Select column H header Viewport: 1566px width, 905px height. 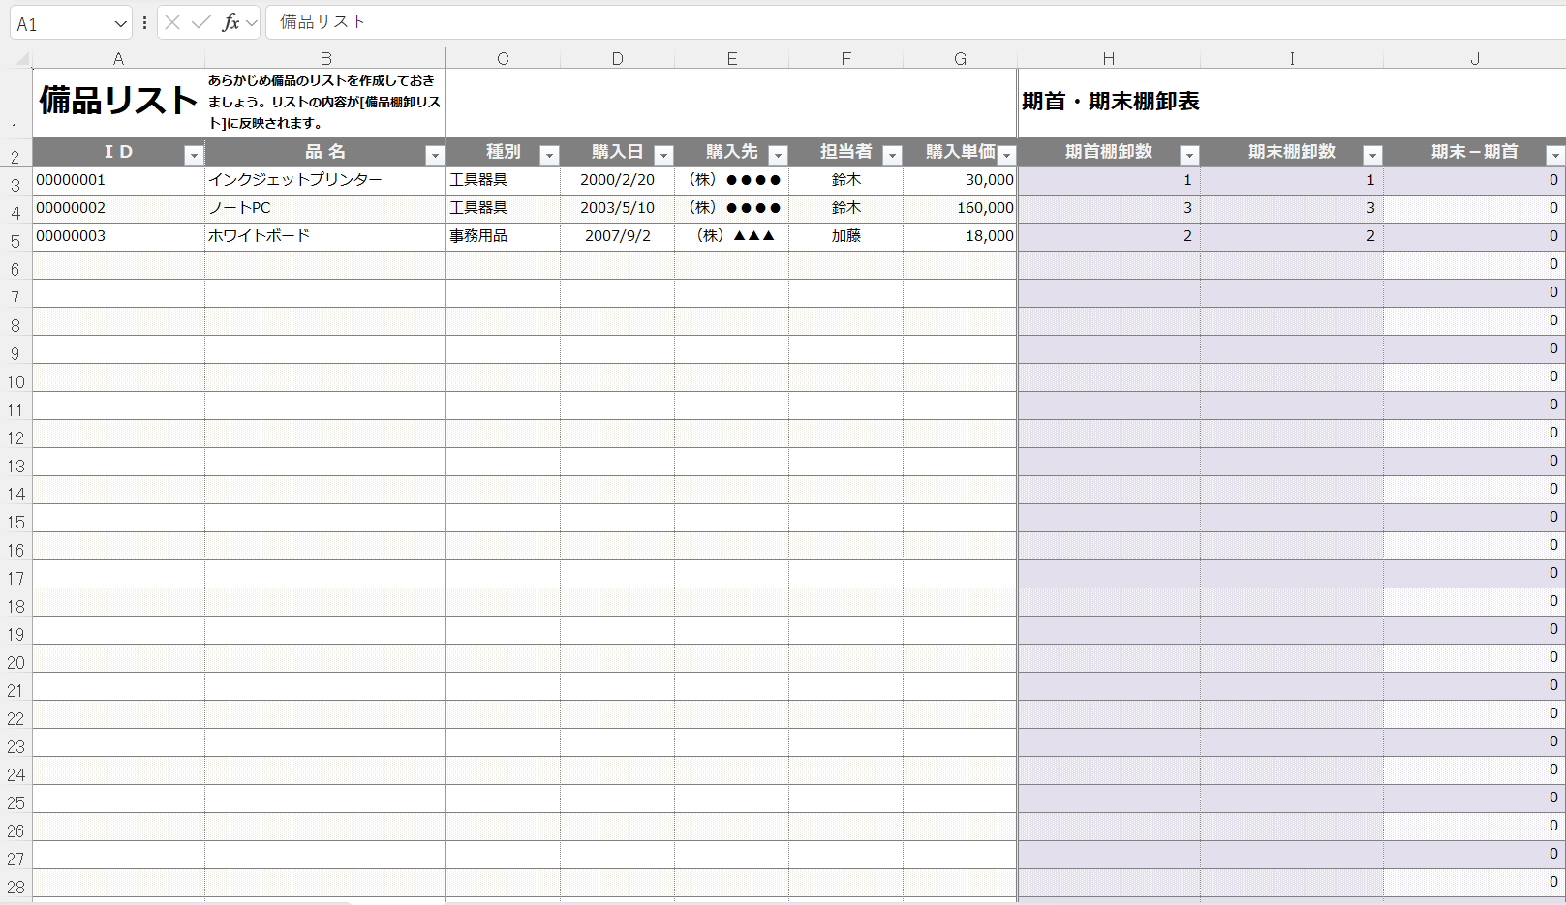coord(1108,59)
